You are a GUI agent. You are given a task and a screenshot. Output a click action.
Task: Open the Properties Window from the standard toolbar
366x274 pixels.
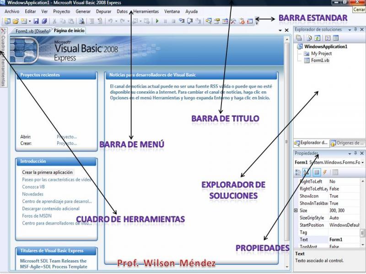click(x=217, y=21)
